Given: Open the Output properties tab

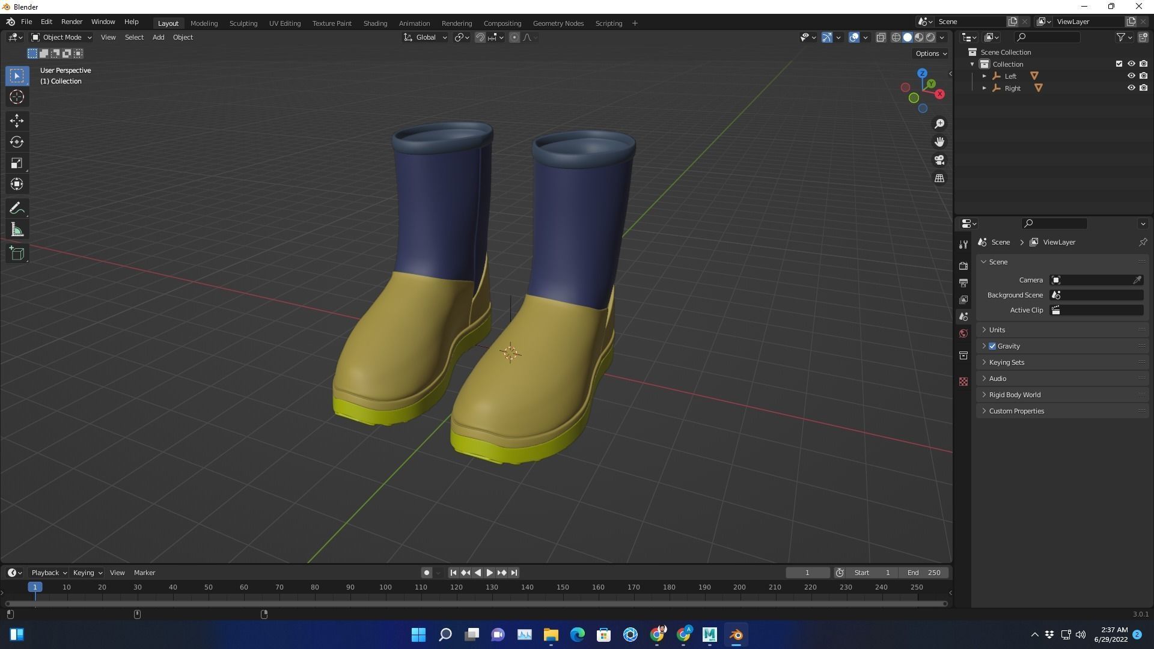Looking at the screenshot, I should 963,282.
